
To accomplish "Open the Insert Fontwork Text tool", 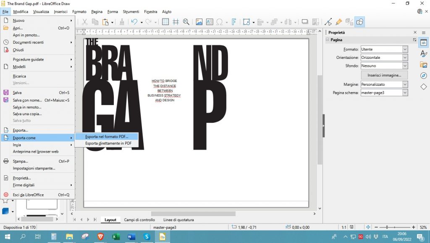I will click(x=233, y=21).
